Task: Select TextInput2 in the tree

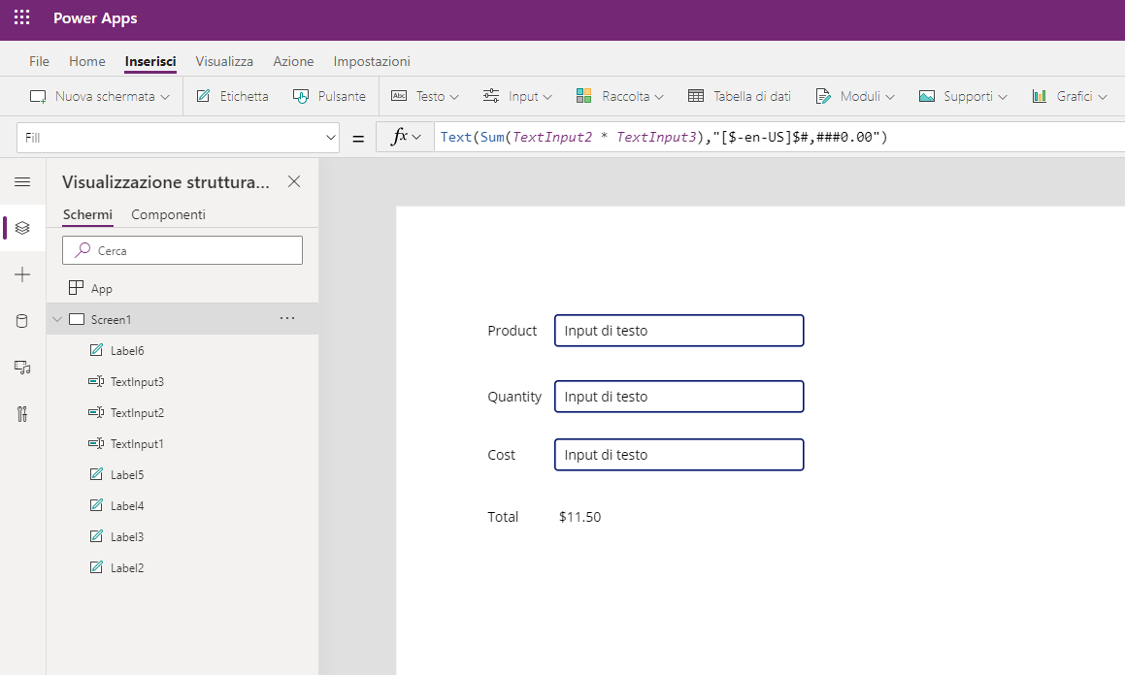Action: point(137,412)
